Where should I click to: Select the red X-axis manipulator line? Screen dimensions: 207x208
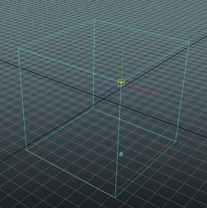(x=138, y=89)
